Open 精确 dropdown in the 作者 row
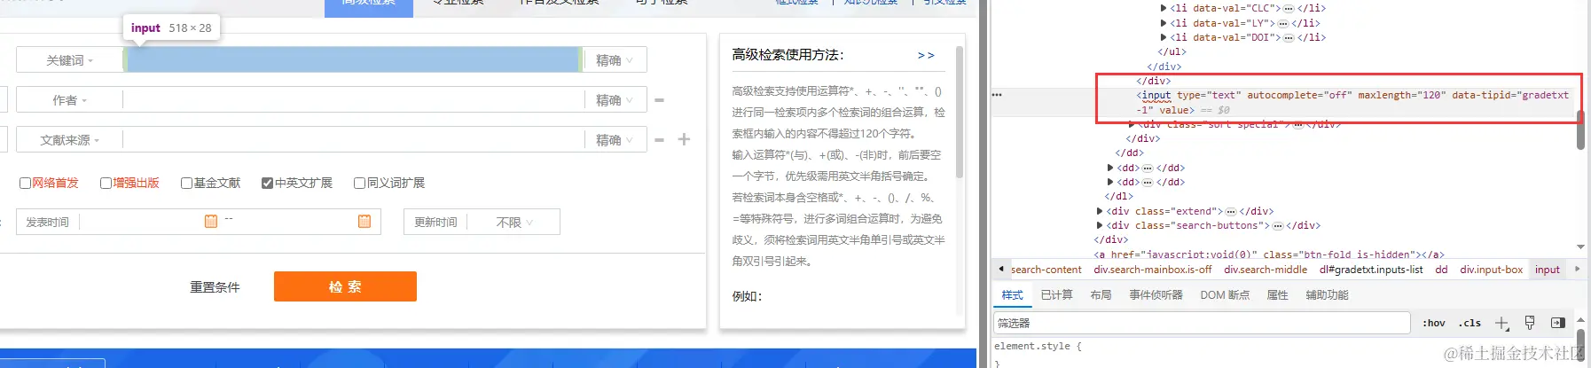 pyautogui.click(x=615, y=100)
